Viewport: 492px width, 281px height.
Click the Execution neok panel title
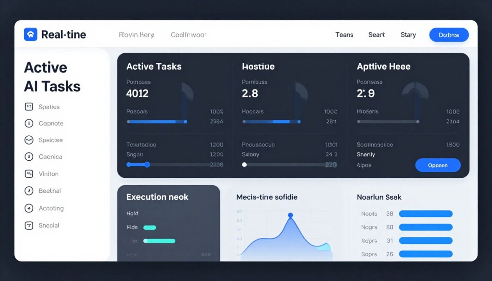pos(157,197)
